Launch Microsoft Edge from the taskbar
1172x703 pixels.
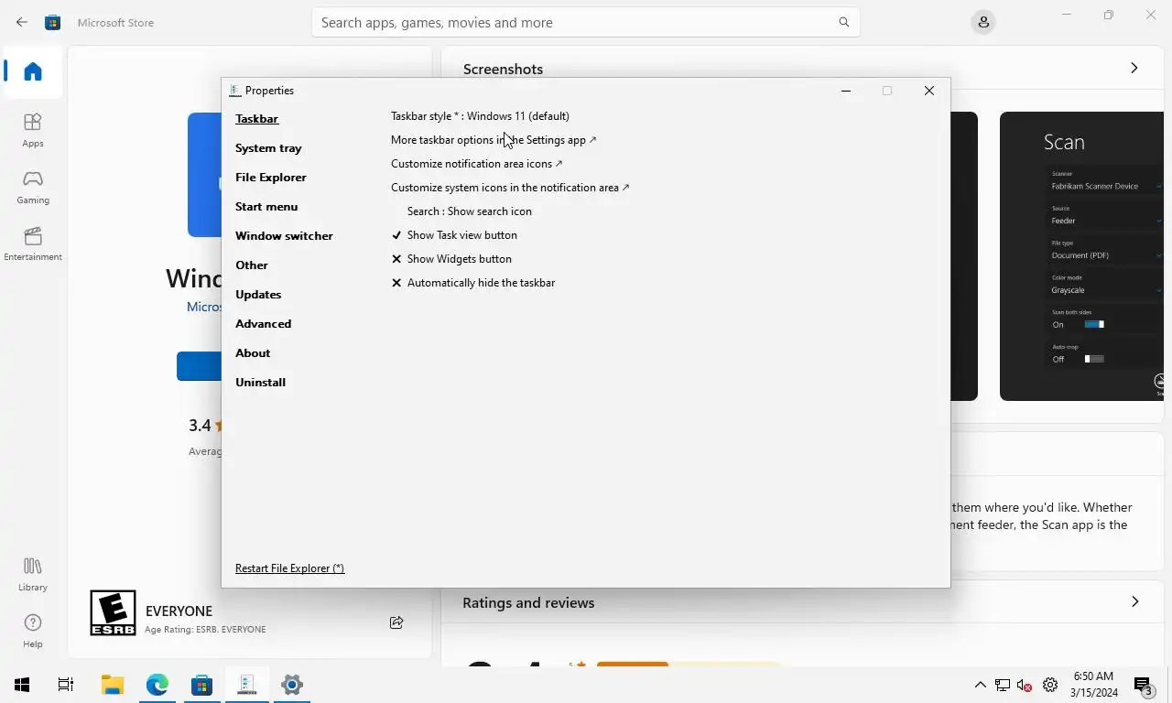(x=157, y=685)
